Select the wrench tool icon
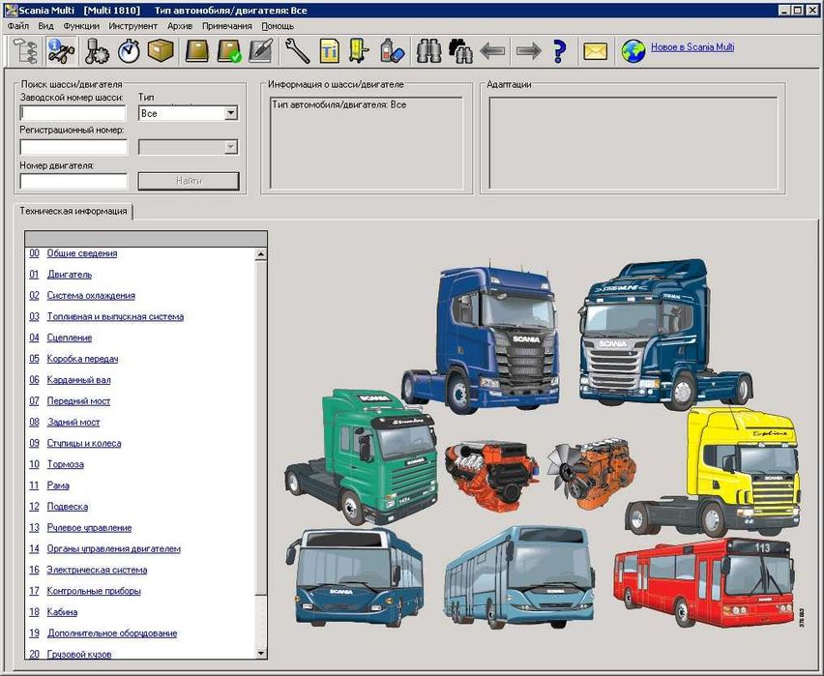 click(x=297, y=50)
